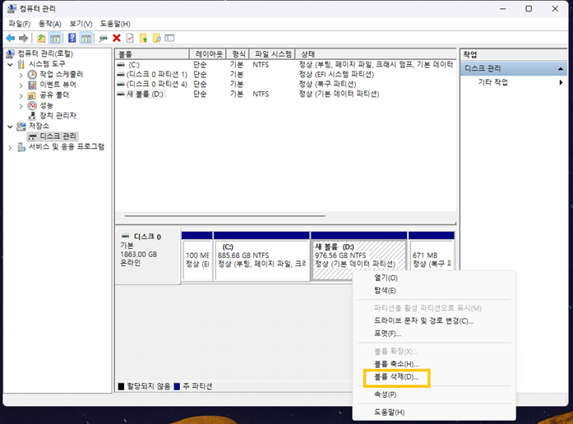
Task: Toggle the Show/Hide Action Pane button
Action: [85, 38]
